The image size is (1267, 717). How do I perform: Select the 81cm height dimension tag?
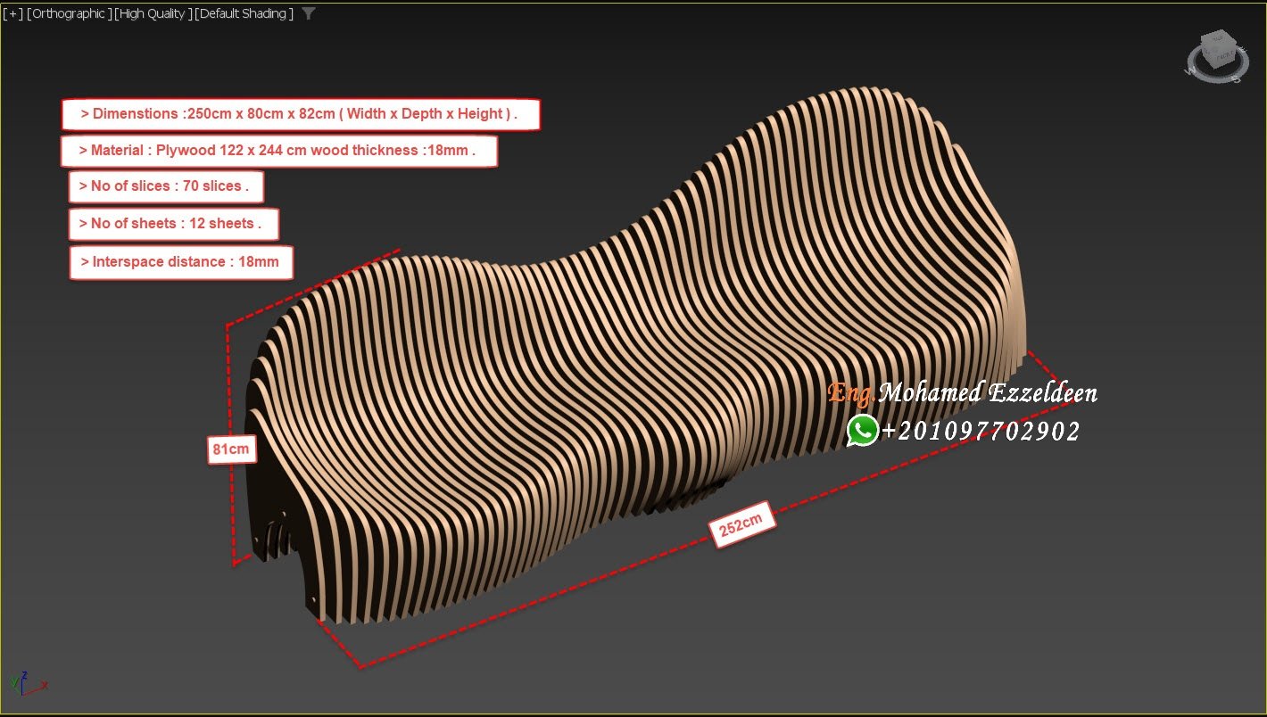(232, 449)
